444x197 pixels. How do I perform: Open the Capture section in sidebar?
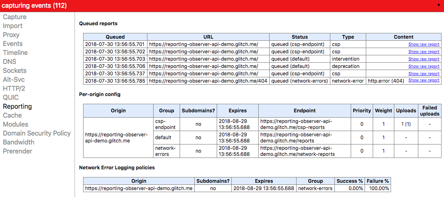(15, 17)
